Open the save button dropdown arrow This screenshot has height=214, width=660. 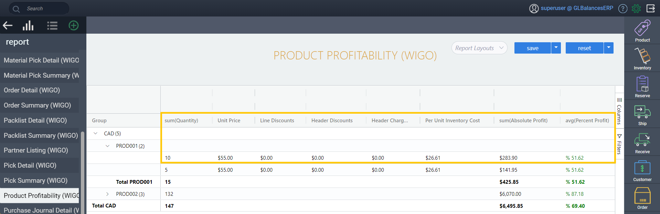pyautogui.click(x=556, y=48)
